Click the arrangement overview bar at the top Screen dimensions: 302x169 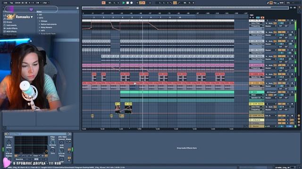185,8
